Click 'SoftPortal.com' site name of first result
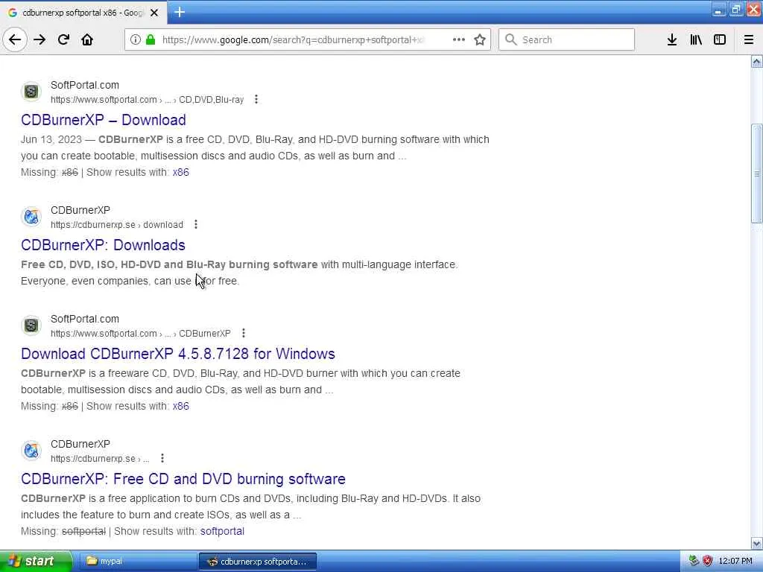763x572 pixels. pyautogui.click(x=85, y=85)
